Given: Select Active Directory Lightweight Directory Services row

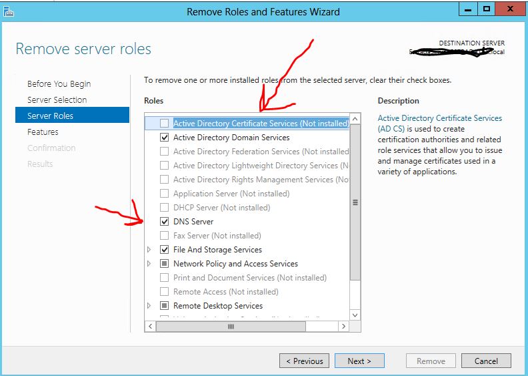Looking at the screenshot, I should point(261,166).
